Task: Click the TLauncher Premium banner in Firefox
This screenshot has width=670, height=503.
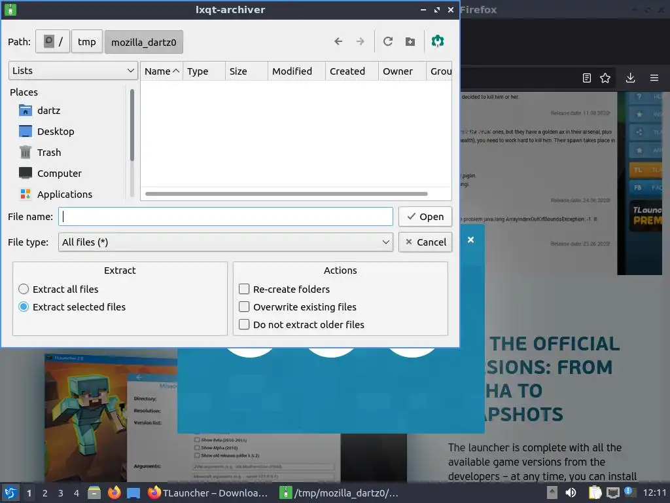Action: tap(646, 216)
